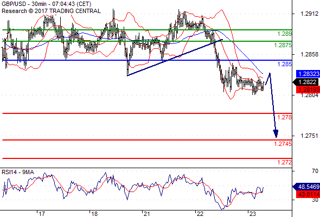320x217 pixels.
Task: Select the red 1.2745 support label
Action: 283,144
